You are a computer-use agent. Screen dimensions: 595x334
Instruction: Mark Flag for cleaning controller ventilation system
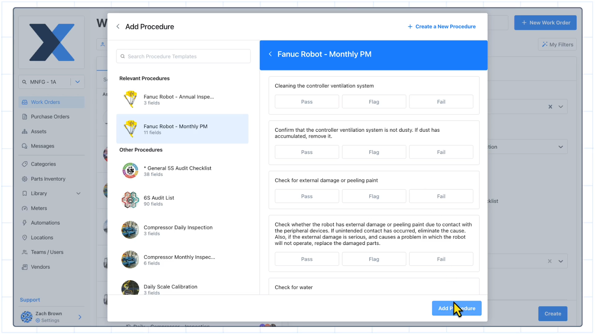tap(374, 102)
